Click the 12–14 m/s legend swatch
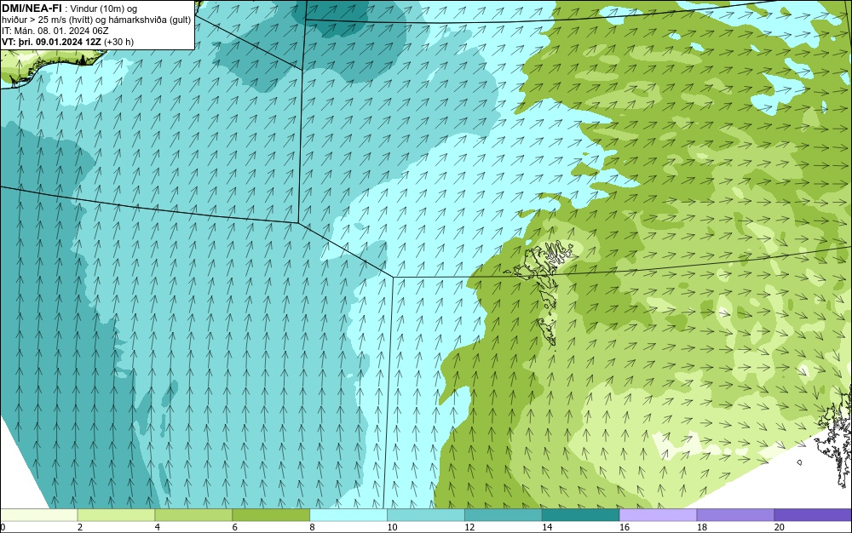852x533 pixels. pos(504,514)
